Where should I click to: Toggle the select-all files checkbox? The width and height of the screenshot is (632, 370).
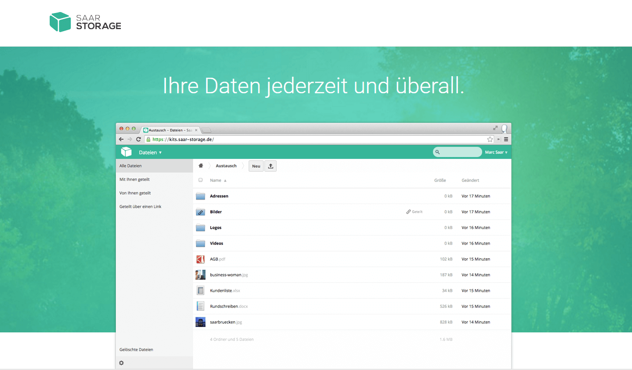coord(201,180)
